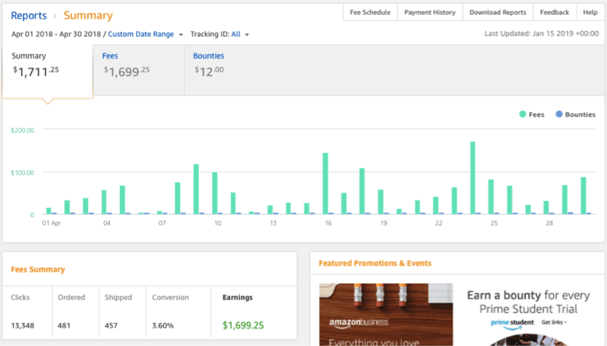The image size is (607, 346).
Task: Open Payment History
Action: pyautogui.click(x=430, y=12)
